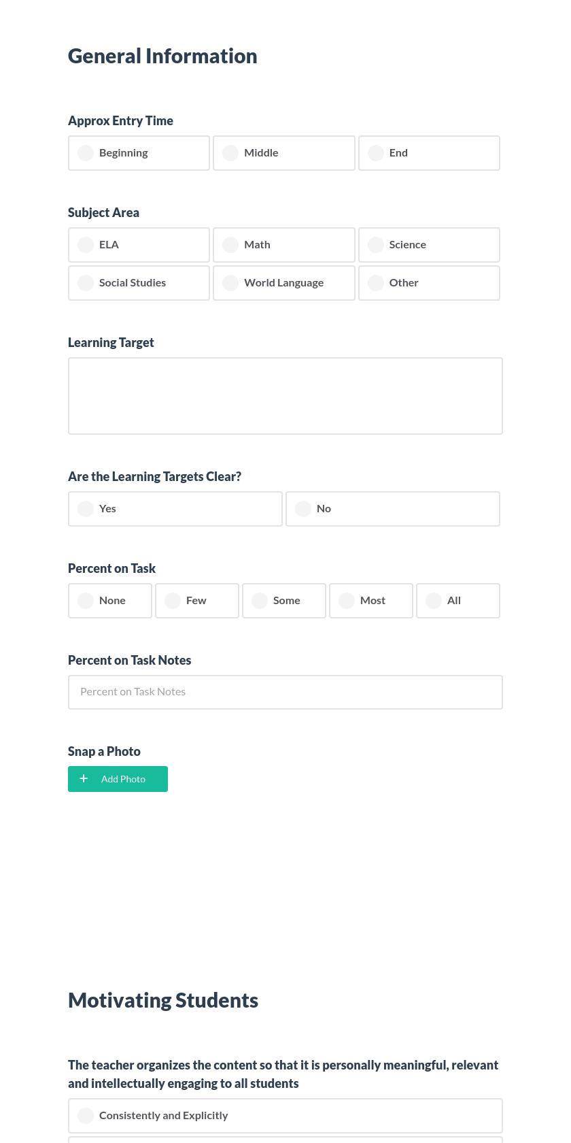
Task: Click the plus icon on Add Photo button
Action: point(84,778)
